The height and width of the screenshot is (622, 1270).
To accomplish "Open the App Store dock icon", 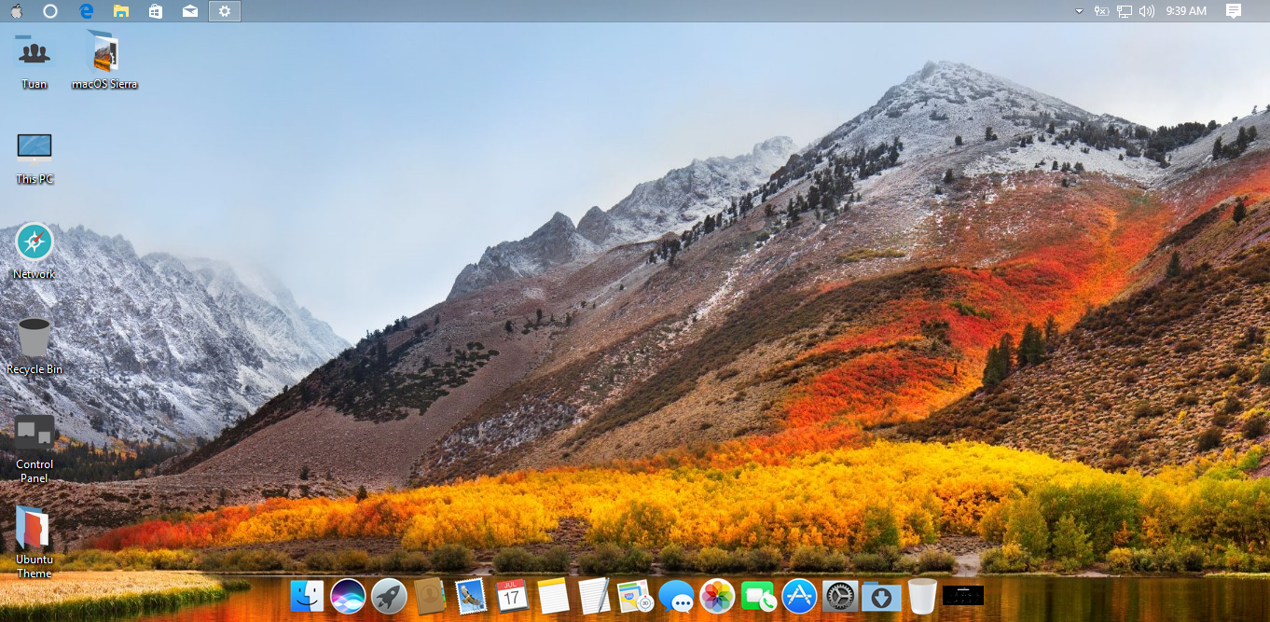I will (x=799, y=596).
